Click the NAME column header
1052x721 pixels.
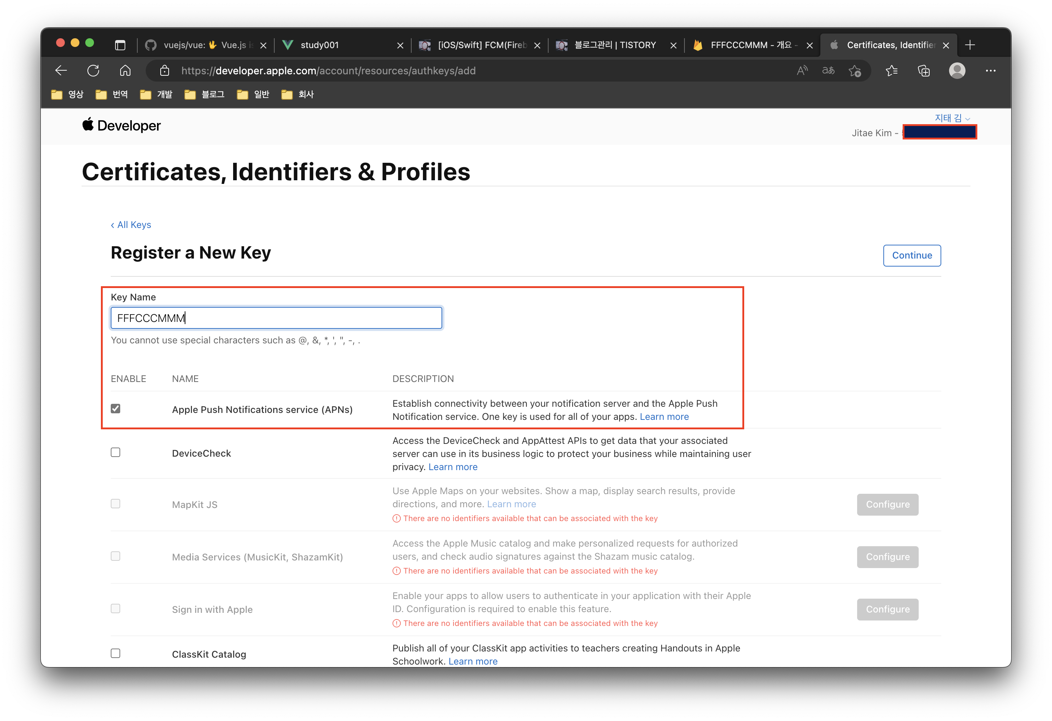185,378
